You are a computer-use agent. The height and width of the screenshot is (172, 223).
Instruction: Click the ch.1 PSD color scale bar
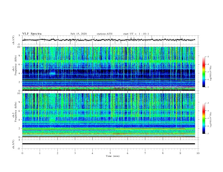coord(204,72)
